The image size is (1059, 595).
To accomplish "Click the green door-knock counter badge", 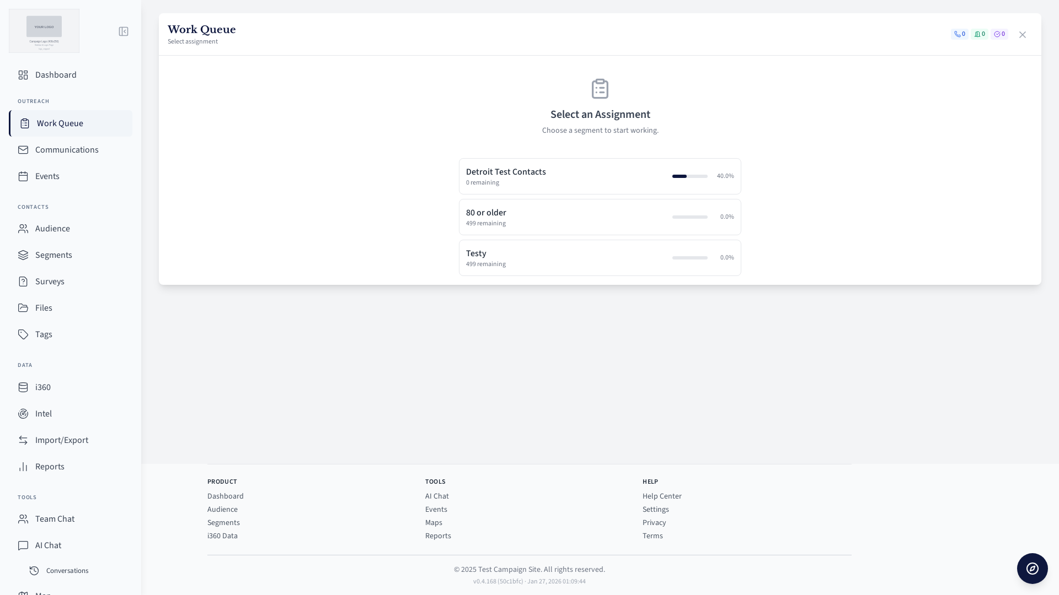I will (979, 34).
